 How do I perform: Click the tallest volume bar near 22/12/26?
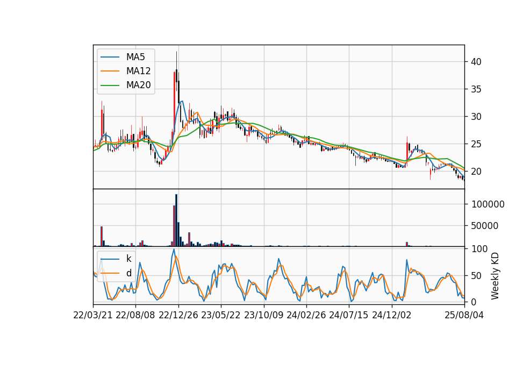pyautogui.click(x=176, y=220)
